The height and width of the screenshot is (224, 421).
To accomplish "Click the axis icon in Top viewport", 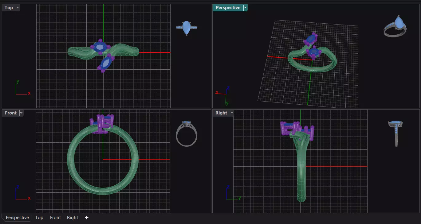I will click(x=23, y=88).
